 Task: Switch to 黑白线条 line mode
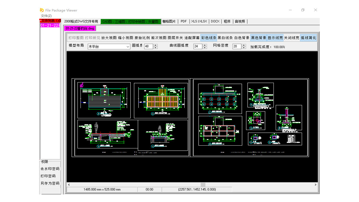pyautogui.click(x=225, y=38)
